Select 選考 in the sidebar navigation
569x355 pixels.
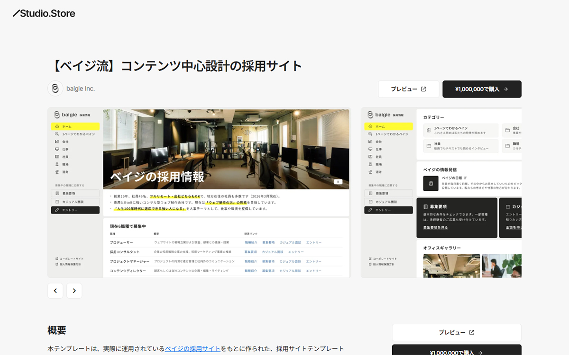pos(64,171)
